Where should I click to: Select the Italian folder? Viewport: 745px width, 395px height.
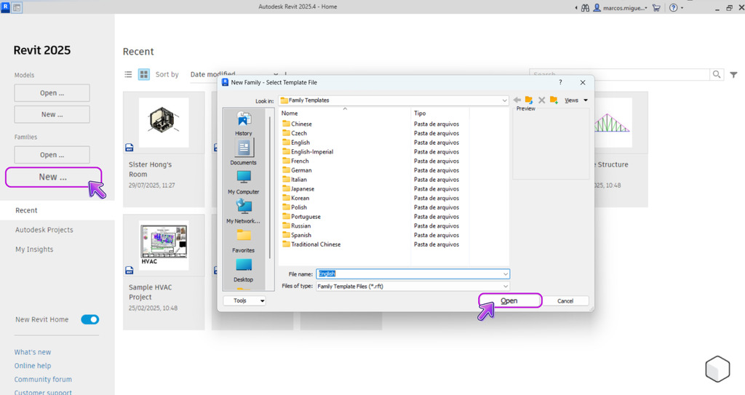pyautogui.click(x=295, y=180)
